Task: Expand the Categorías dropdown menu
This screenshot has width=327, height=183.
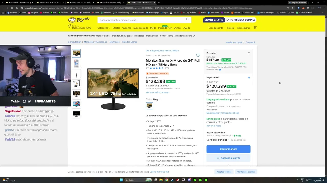Action: click(103, 28)
